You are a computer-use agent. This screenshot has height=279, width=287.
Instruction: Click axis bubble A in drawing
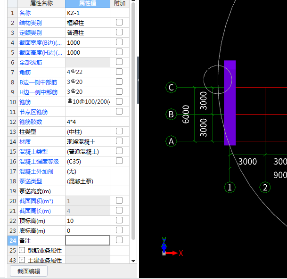pyautogui.click(x=171, y=141)
